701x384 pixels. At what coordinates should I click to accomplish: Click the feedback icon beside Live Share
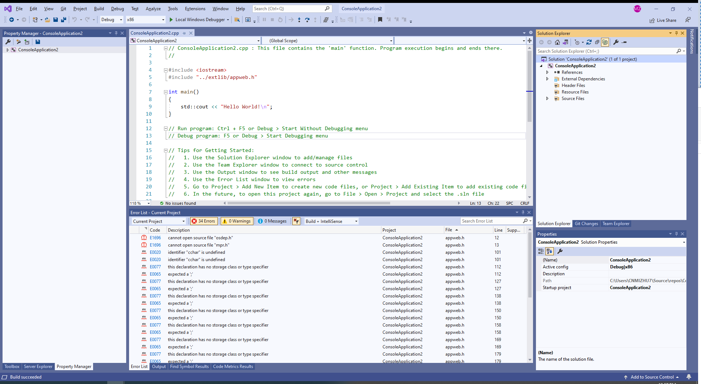[688, 20]
